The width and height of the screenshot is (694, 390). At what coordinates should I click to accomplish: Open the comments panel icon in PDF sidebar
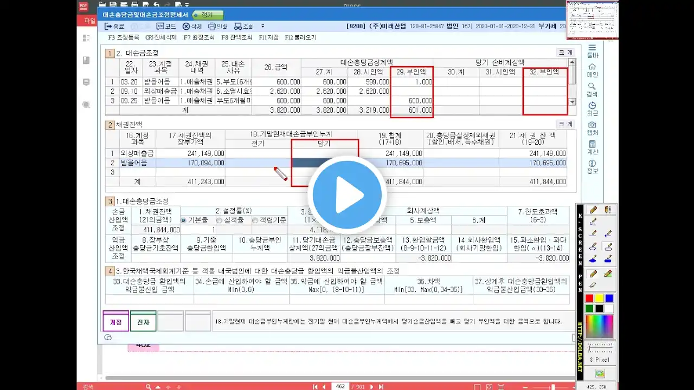(86, 82)
